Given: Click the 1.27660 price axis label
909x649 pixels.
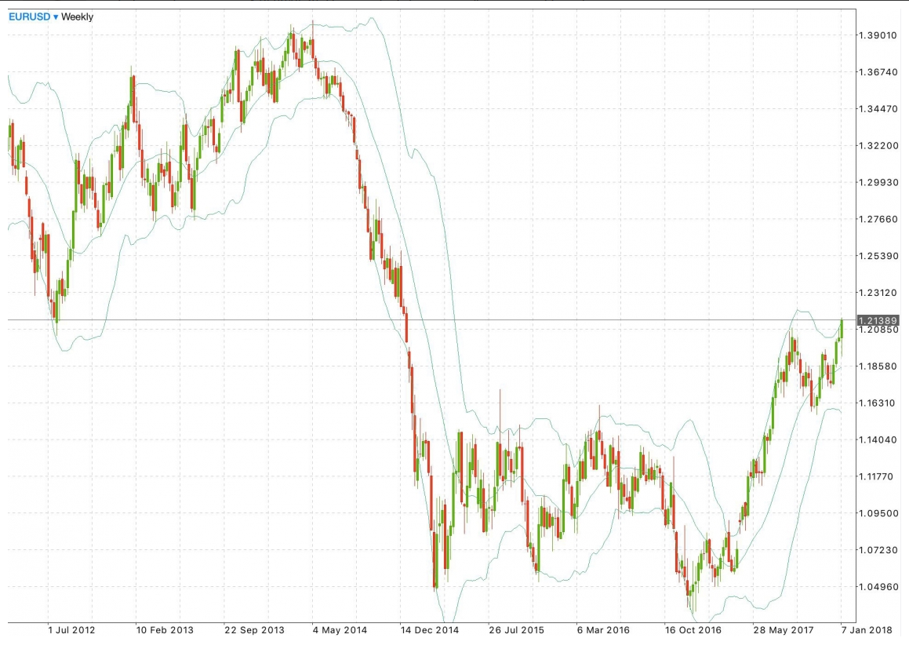Looking at the screenshot, I should [x=878, y=219].
